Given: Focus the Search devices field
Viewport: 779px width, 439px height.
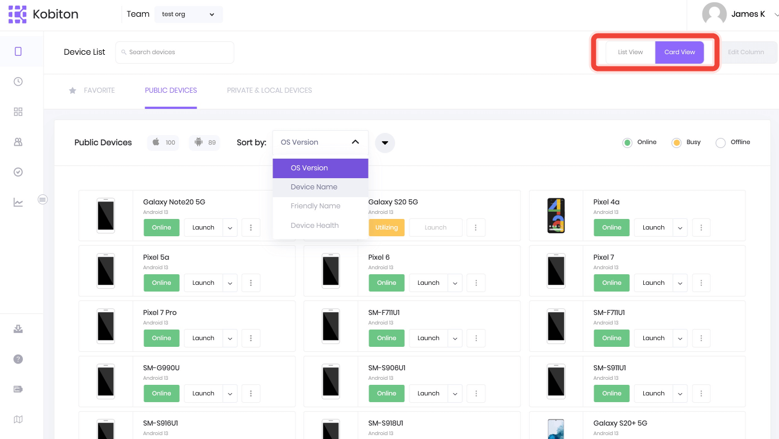Looking at the screenshot, I should pyautogui.click(x=175, y=52).
